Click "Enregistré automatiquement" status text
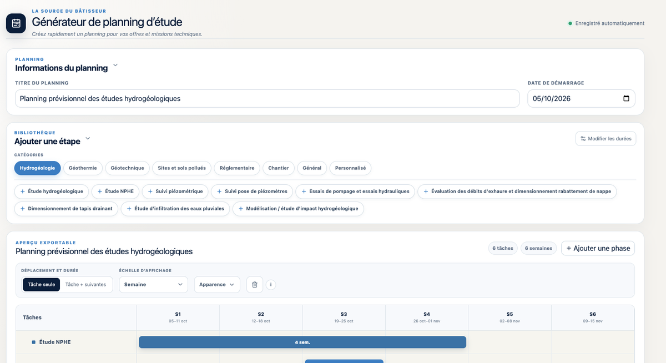The image size is (666, 363). [x=610, y=23]
